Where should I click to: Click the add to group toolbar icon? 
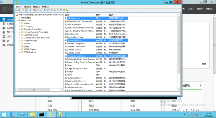(x=67, y=10)
